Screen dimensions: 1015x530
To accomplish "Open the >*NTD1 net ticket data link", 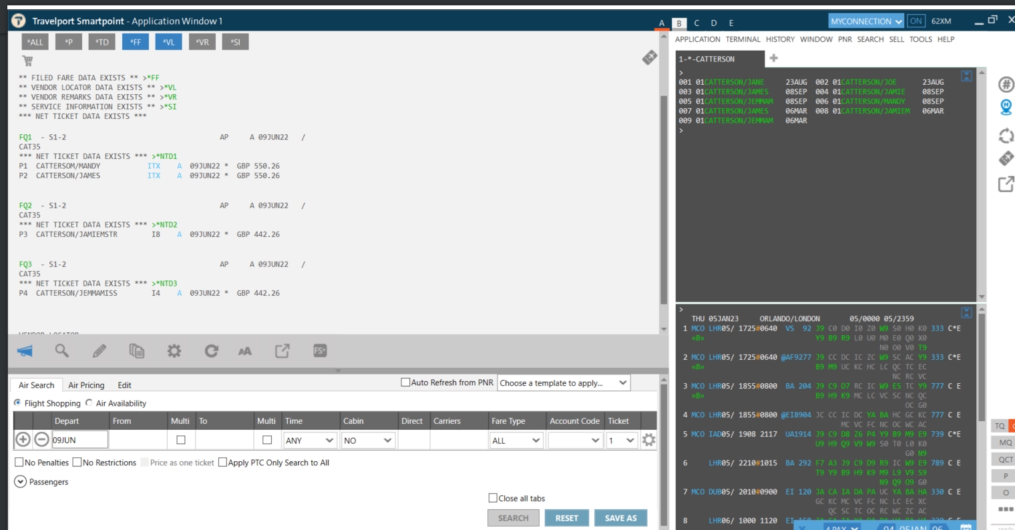I will [x=164, y=156].
